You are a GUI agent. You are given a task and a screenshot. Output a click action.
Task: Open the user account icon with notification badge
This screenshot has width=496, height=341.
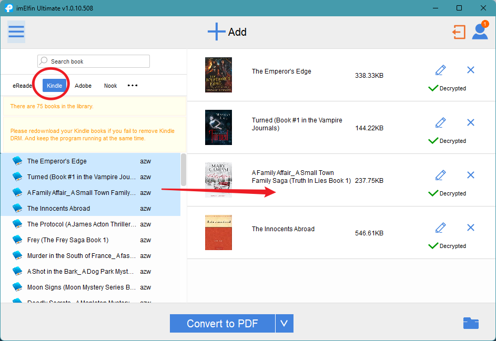(x=479, y=32)
